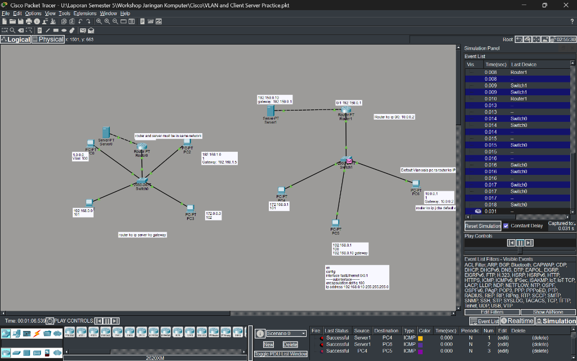Click Play/Pause in Simulation Panel play controls
The image size is (577, 361).
click(x=520, y=243)
